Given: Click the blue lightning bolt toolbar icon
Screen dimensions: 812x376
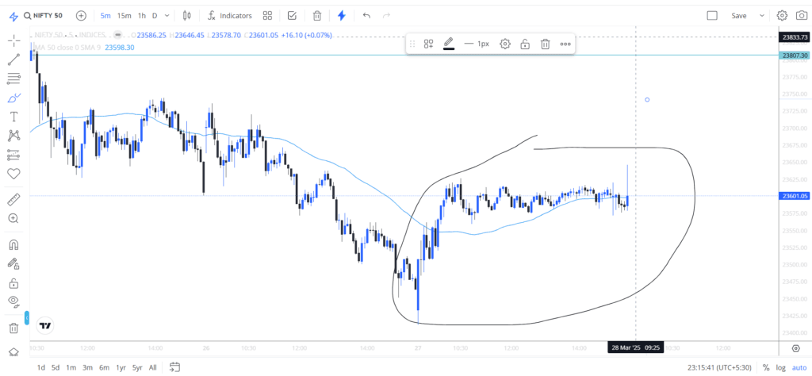Looking at the screenshot, I should [x=341, y=16].
